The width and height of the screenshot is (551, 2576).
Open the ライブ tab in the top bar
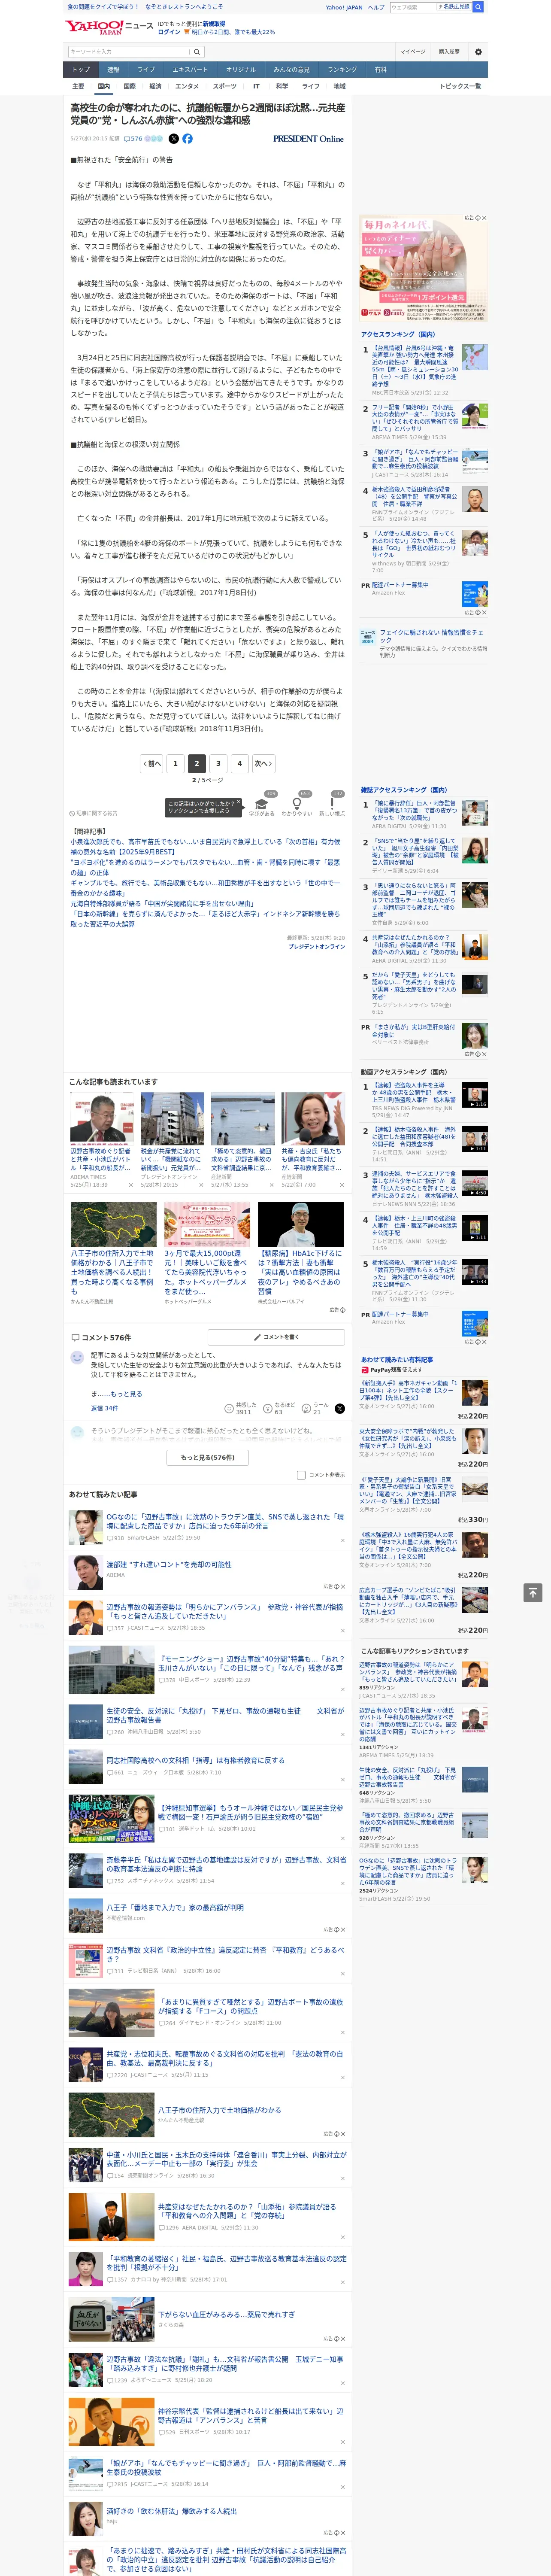[x=146, y=70]
